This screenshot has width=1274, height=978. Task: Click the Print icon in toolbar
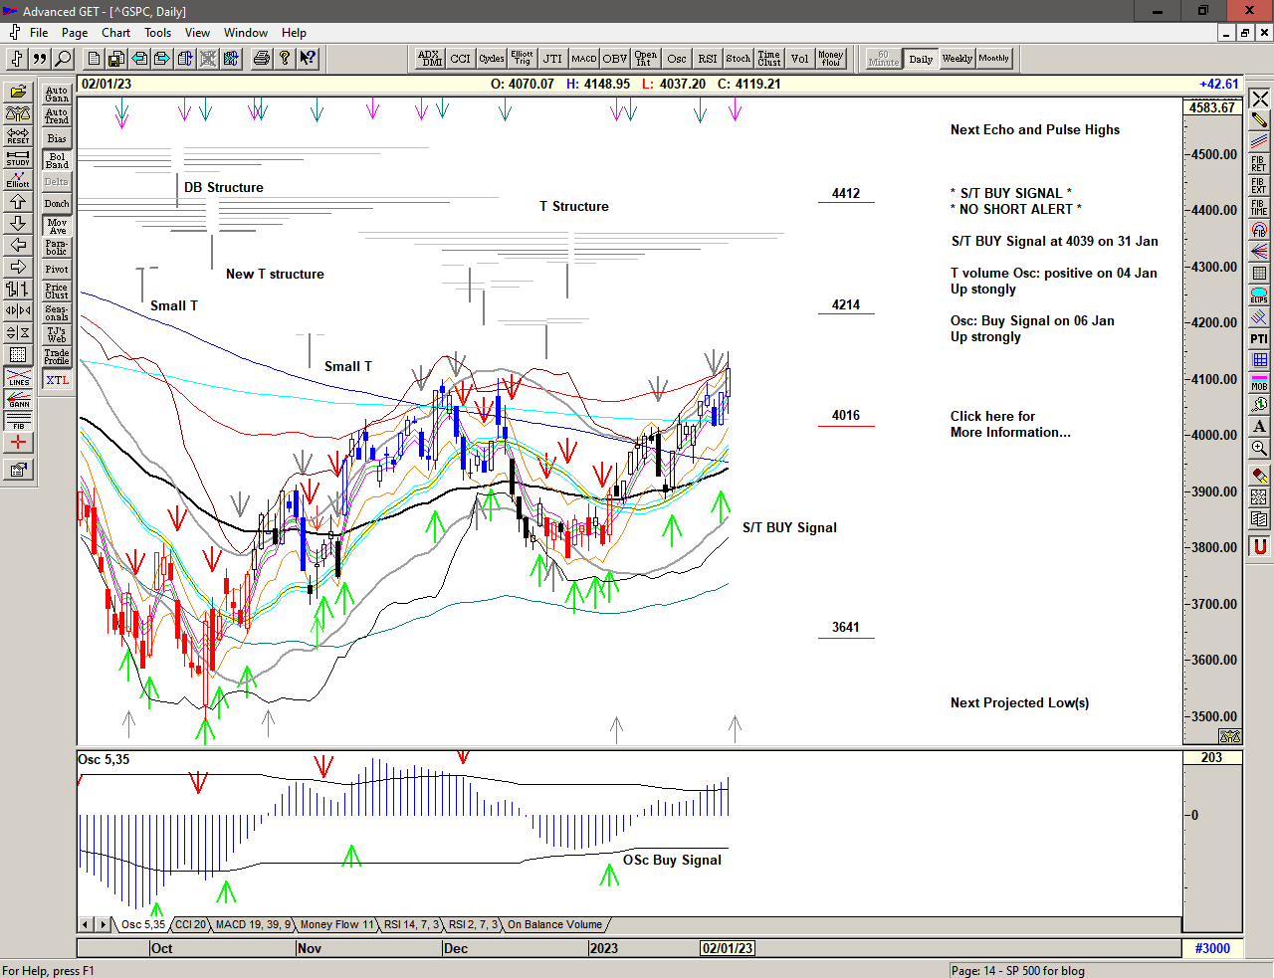pyautogui.click(x=261, y=59)
